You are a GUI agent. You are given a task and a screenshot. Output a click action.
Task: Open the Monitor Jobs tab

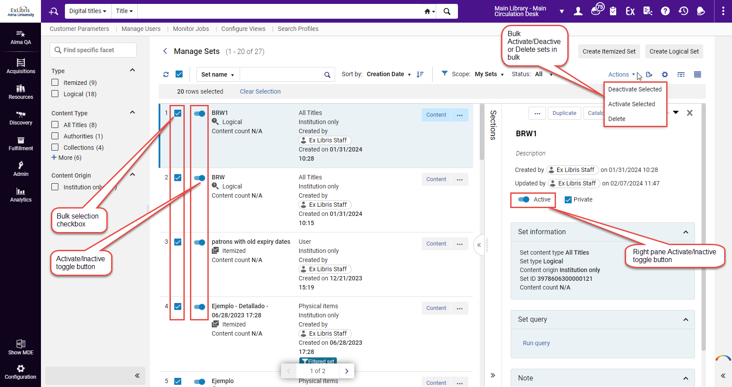click(191, 29)
